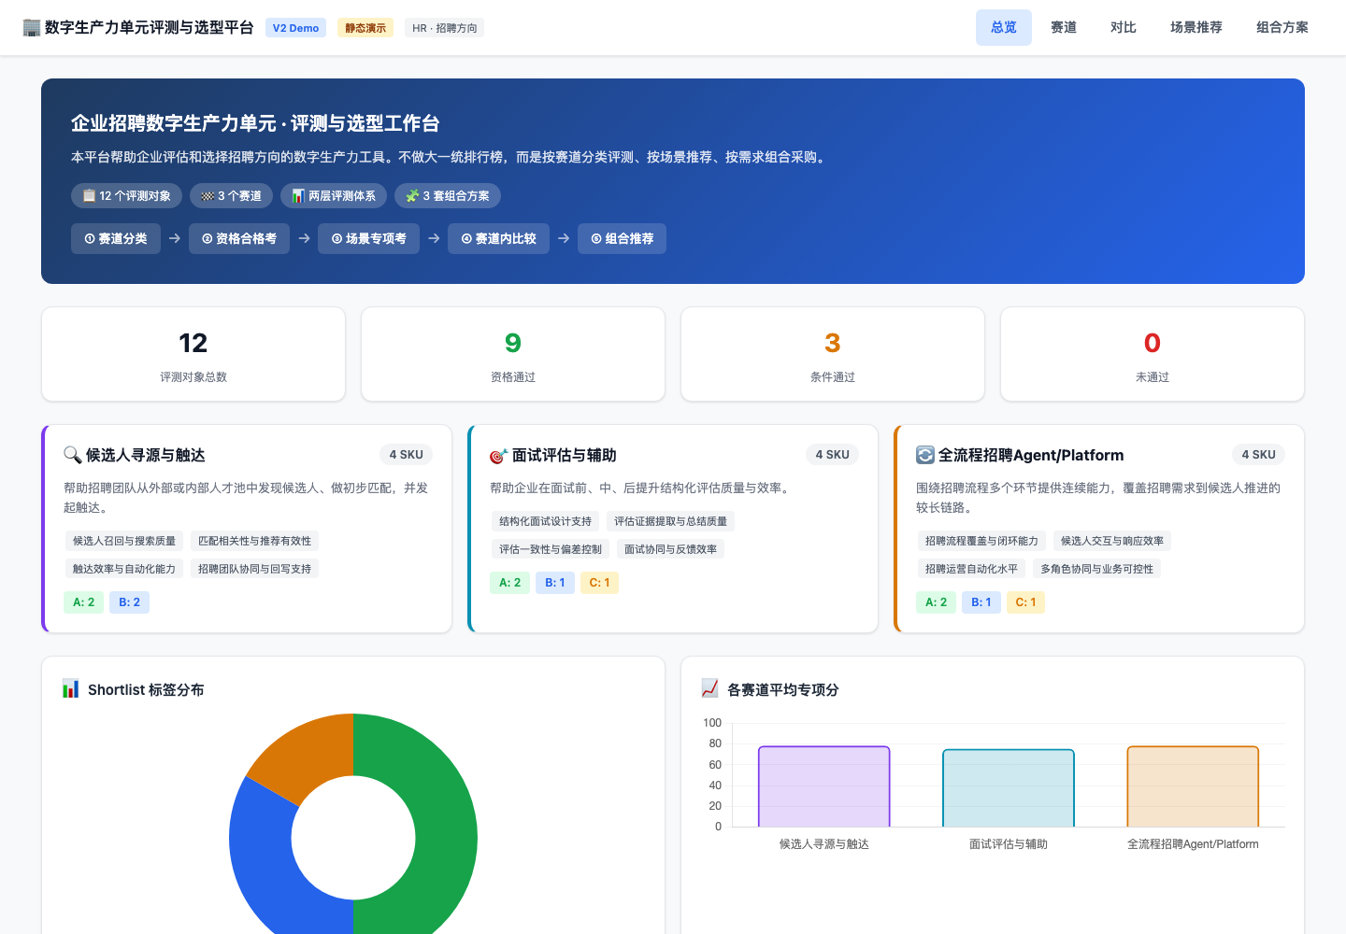Screen dimensions: 1346x934
Task: Click the bar chart icon beside Shortlist 标签分布
Action: (x=71, y=689)
